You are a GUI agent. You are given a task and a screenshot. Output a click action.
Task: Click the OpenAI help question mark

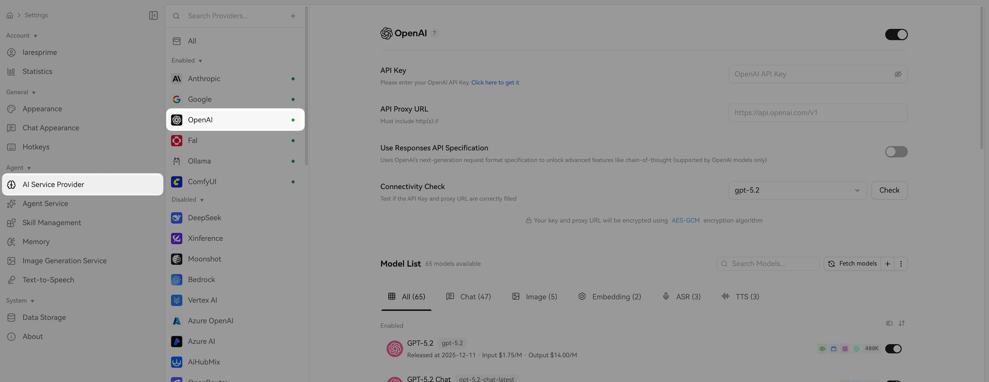tap(434, 33)
